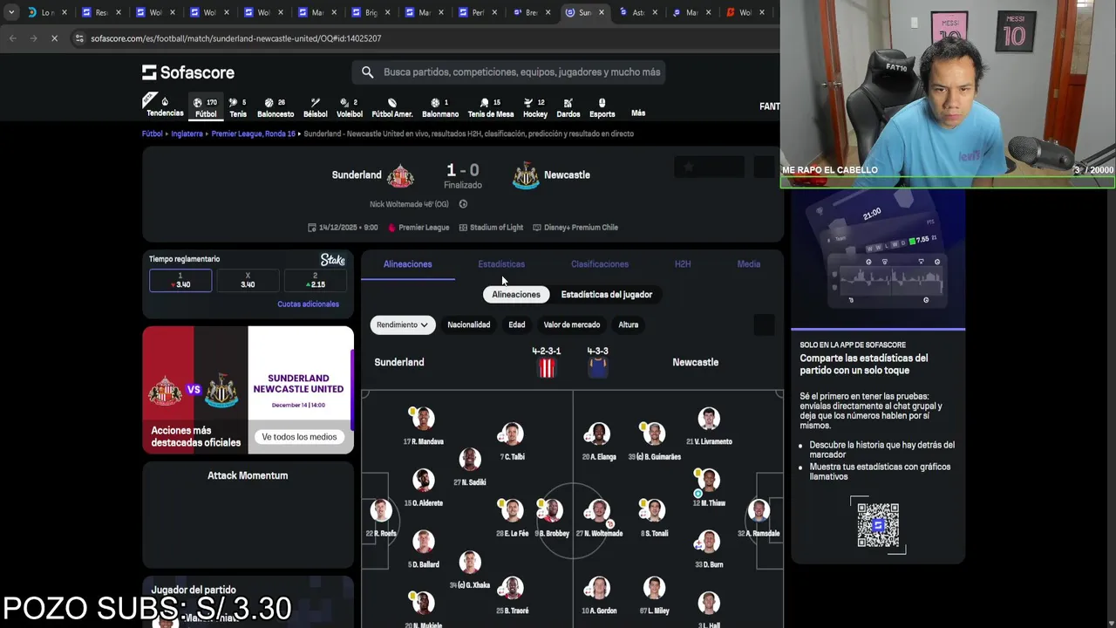Click the Stake sponsor logo
The height and width of the screenshot is (628, 1116).
[x=333, y=260]
